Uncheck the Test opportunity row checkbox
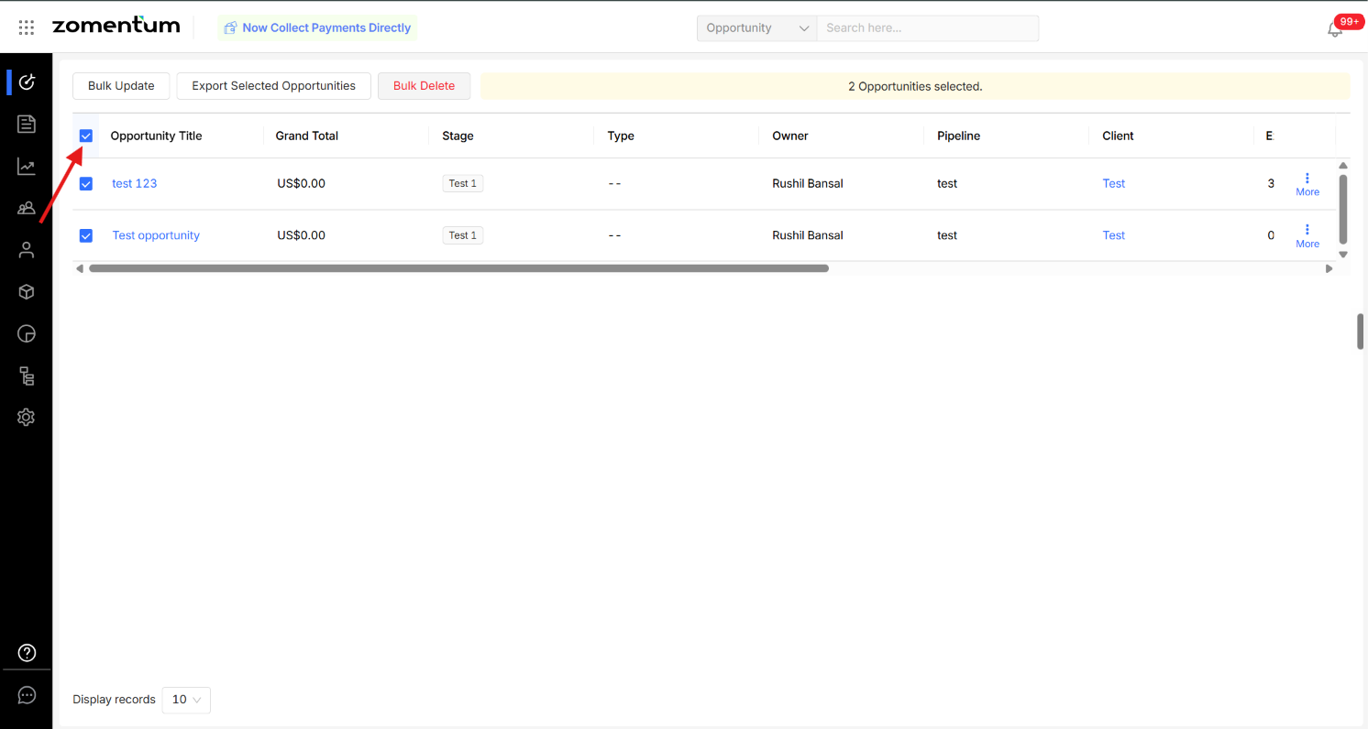This screenshot has width=1368, height=729. 86,235
